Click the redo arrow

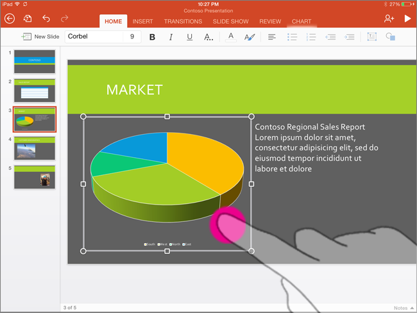[x=64, y=19]
